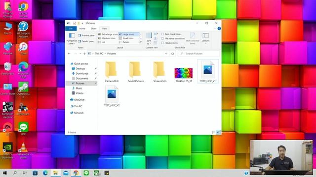The width and height of the screenshot is (316, 177).
Task: Switch to the Share ribbon tab
Action: click(93, 29)
